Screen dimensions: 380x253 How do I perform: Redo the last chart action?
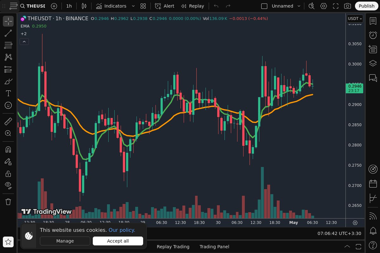point(228,6)
